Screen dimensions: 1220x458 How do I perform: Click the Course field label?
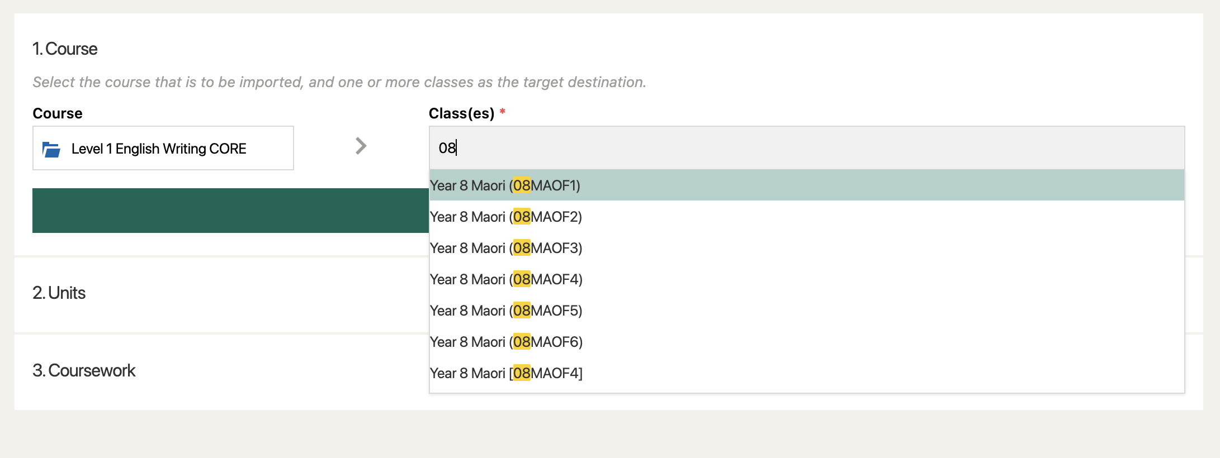pos(58,113)
